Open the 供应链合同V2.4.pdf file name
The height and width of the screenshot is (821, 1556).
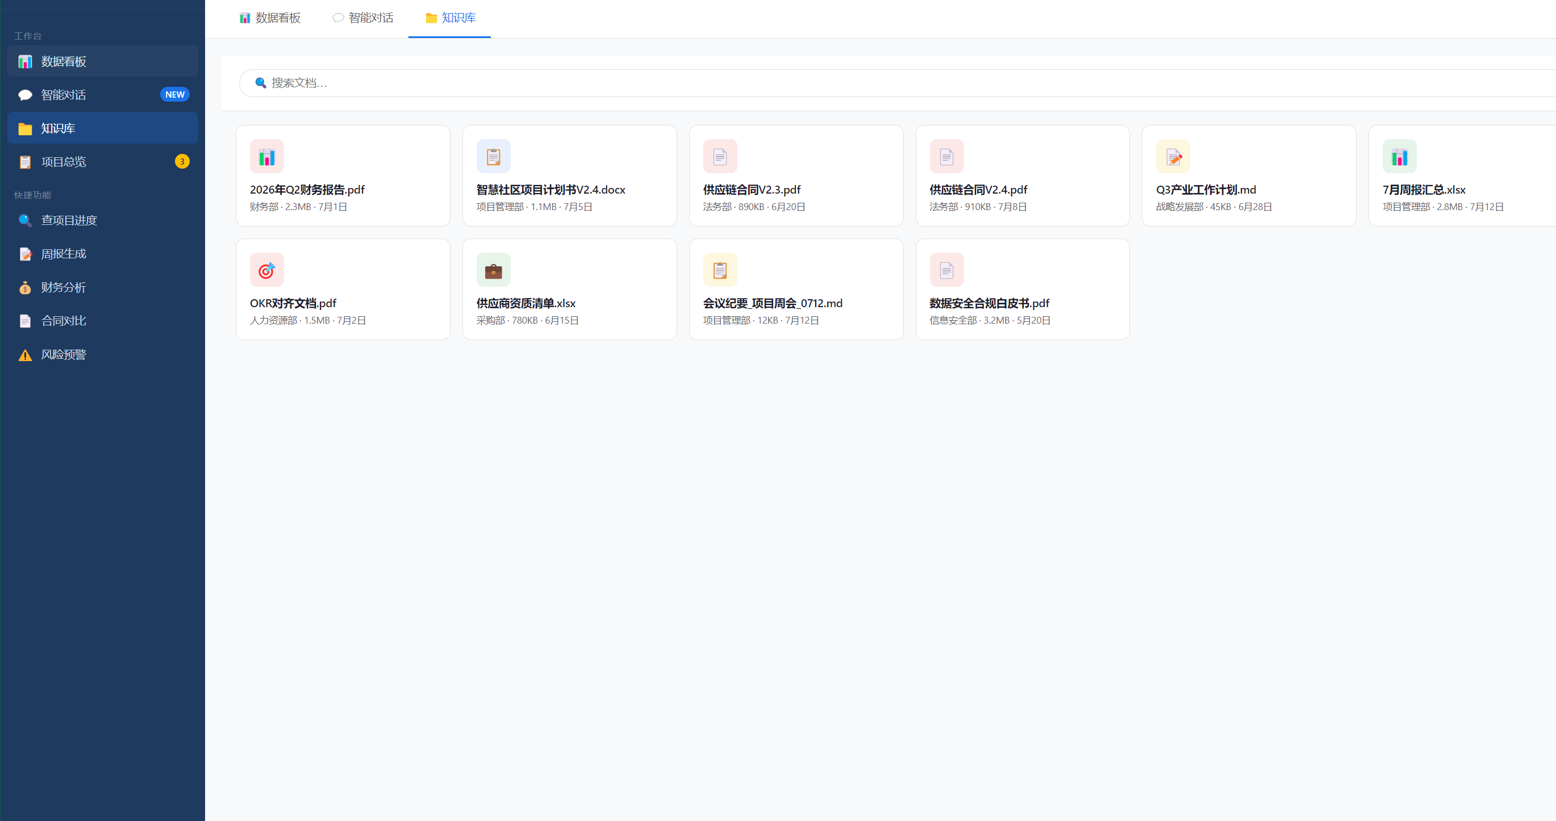tap(978, 190)
